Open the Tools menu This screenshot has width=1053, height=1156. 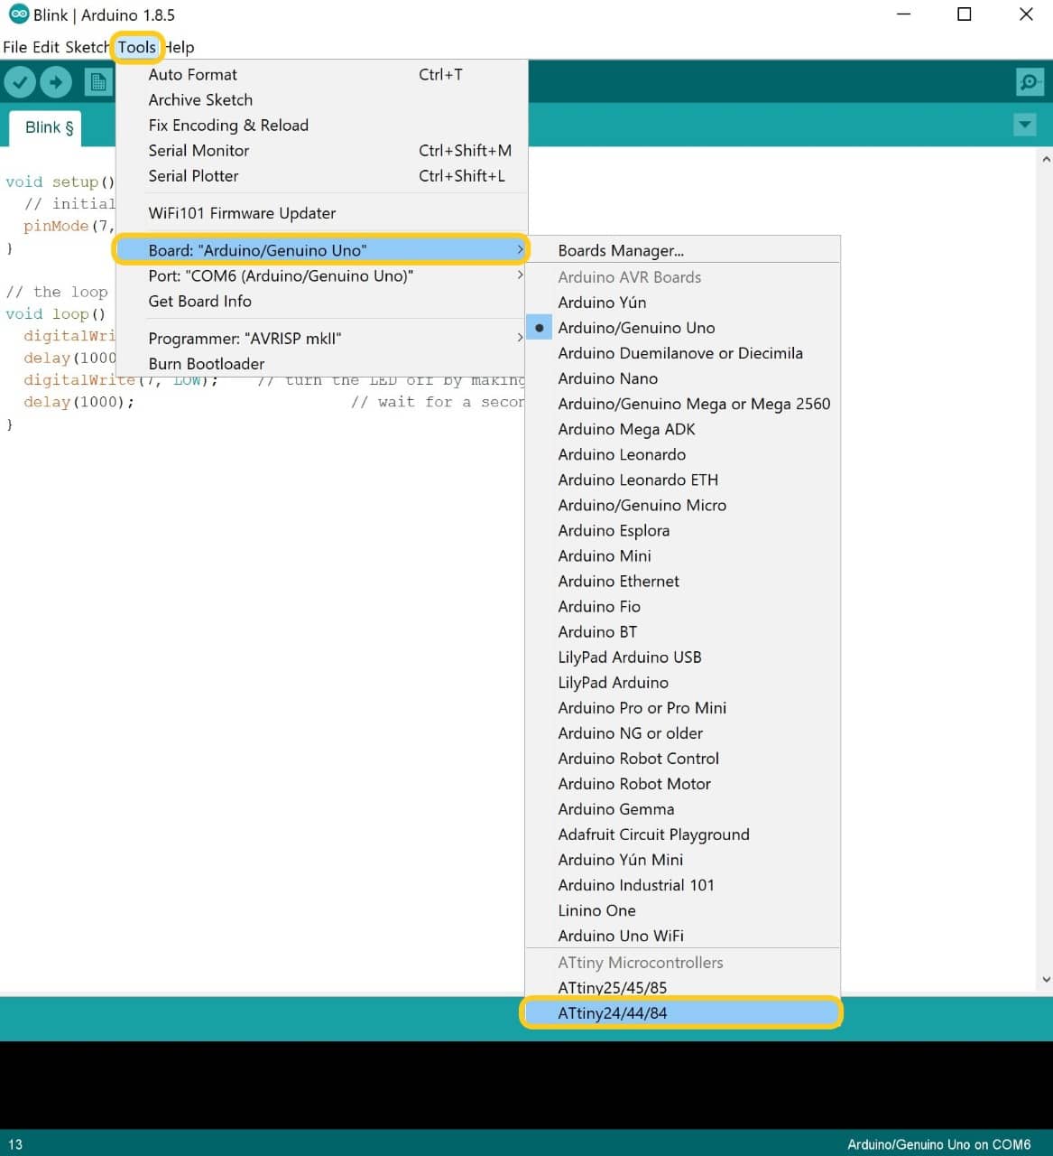(137, 47)
